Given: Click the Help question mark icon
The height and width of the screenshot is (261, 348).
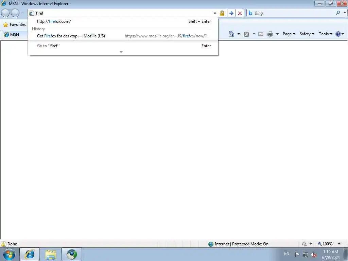Looking at the screenshot, I should click(x=338, y=34).
